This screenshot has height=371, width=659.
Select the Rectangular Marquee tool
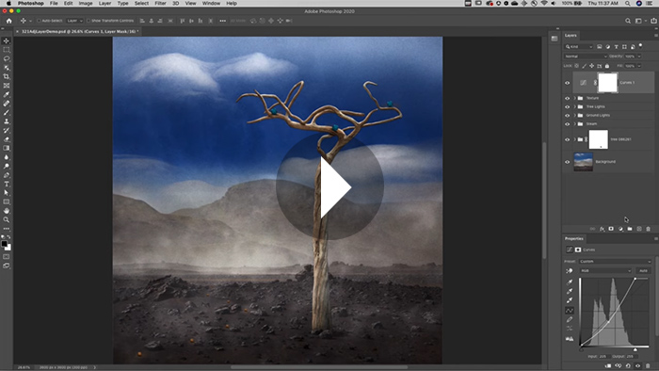(x=7, y=50)
